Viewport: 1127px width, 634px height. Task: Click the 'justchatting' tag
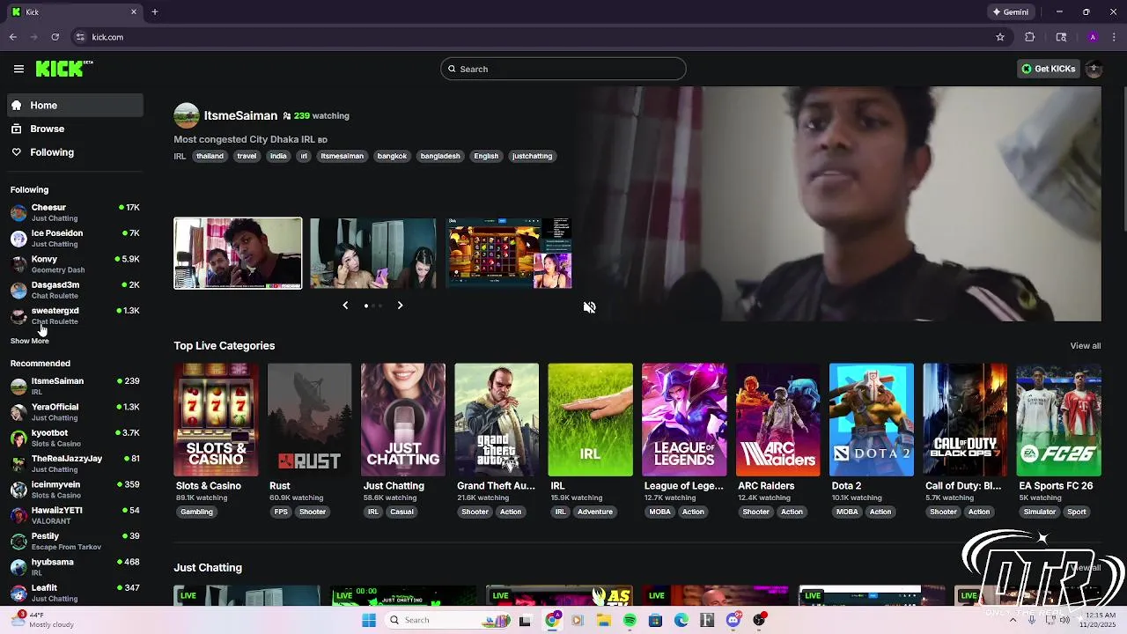point(532,156)
